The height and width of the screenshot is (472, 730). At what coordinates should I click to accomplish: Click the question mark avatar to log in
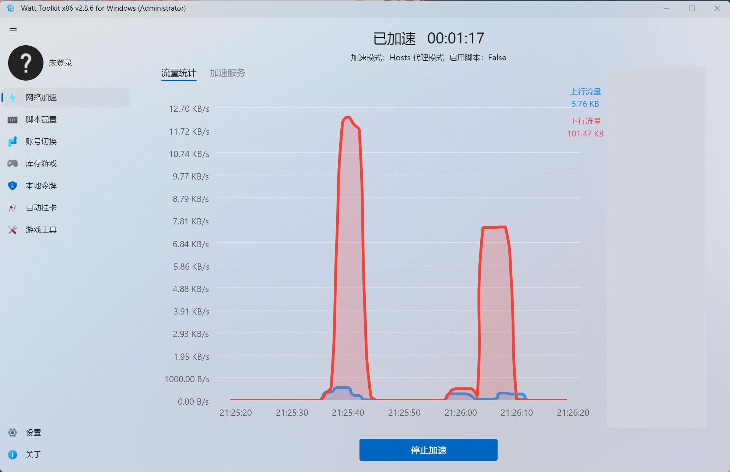(25, 63)
